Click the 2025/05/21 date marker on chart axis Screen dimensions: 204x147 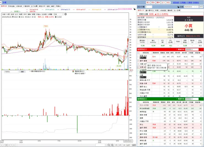[128, 141]
